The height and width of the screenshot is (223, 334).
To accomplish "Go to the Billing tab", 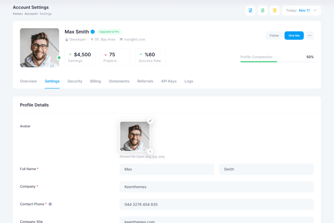I will (x=95, y=81).
